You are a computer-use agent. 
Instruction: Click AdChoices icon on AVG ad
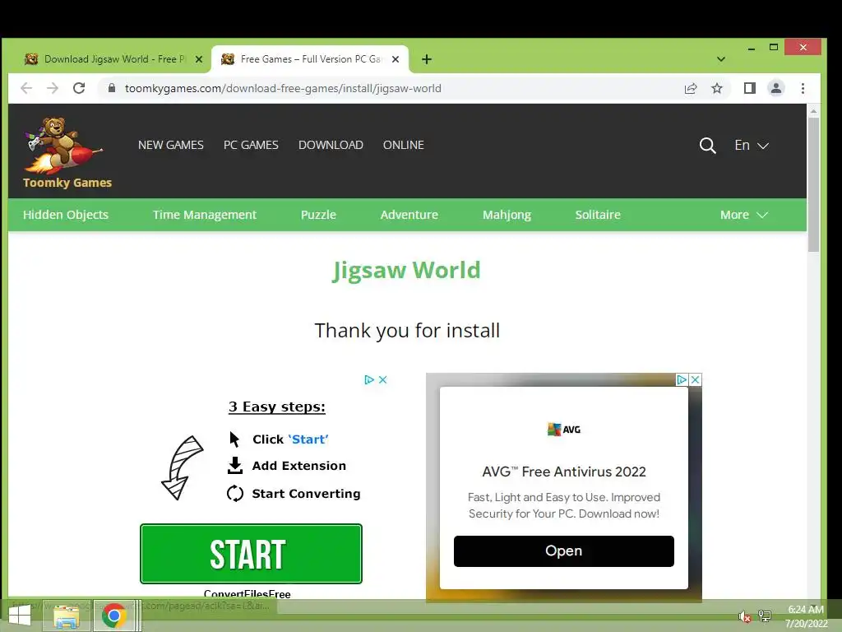click(x=682, y=380)
